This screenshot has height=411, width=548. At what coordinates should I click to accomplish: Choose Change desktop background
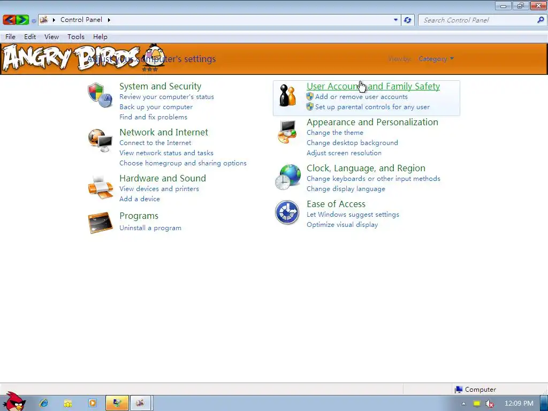pos(352,142)
